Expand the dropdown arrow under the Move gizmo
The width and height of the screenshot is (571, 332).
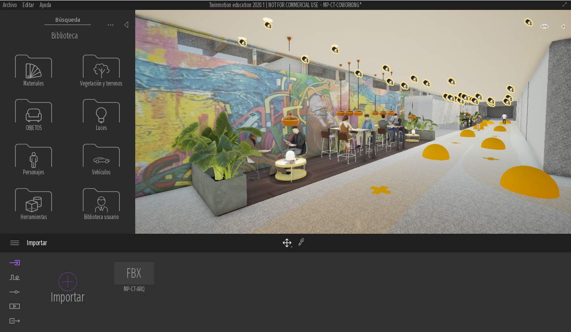291,246
